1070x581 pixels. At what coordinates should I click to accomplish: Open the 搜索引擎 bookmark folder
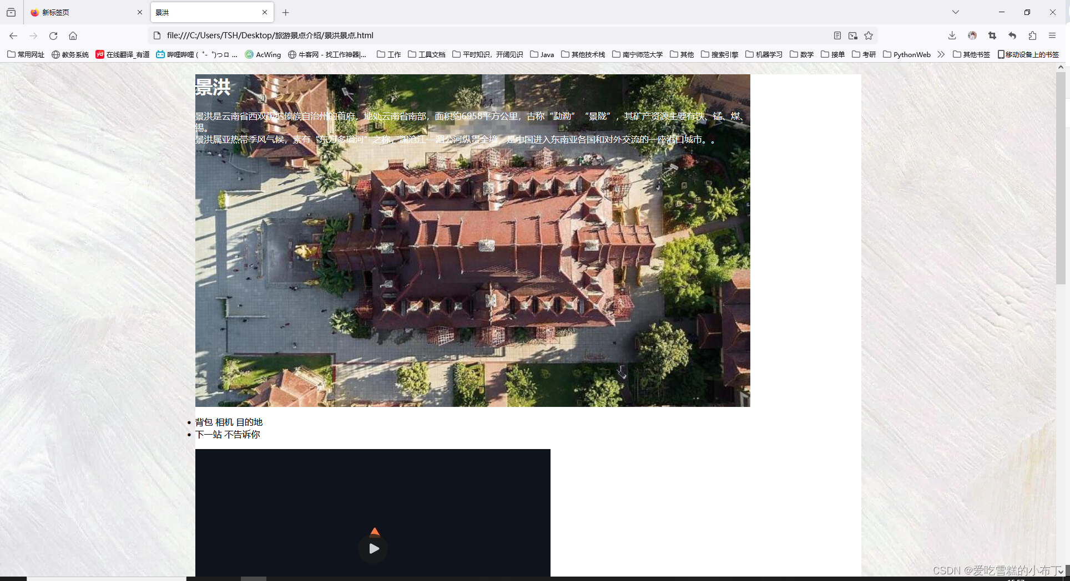coord(719,54)
